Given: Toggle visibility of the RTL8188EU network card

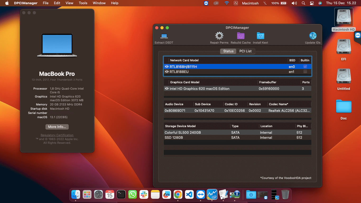Looking at the screenshot, I should coord(167,72).
